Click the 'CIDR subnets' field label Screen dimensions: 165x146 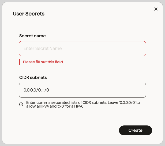click(x=33, y=77)
